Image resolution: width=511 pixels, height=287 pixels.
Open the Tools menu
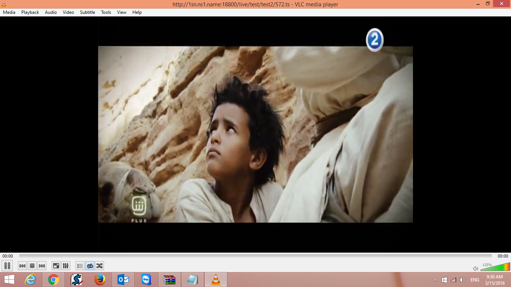tap(106, 12)
